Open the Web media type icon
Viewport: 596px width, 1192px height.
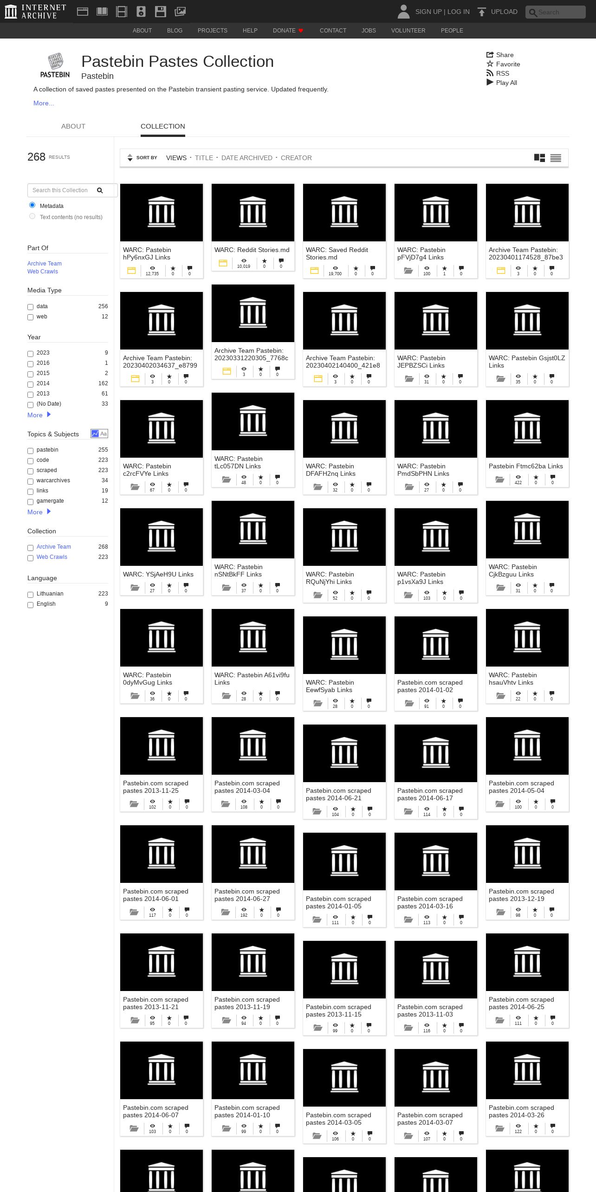tap(83, 12)
